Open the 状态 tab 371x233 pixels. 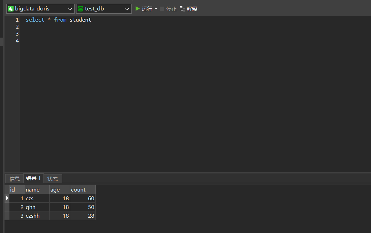coord(53,179)
